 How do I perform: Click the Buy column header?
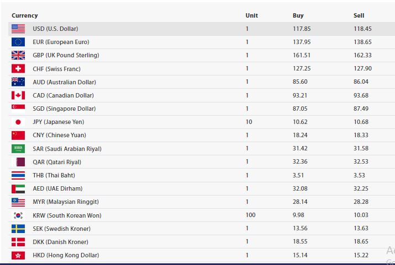298,15
